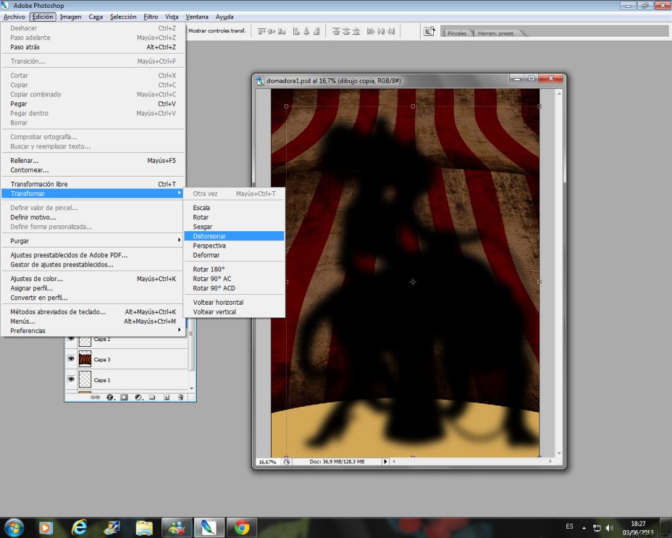Click the add layer mask icon

pos(124,397)
